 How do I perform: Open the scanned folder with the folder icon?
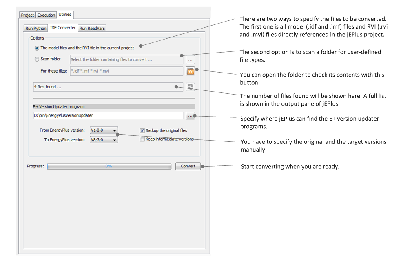tap(190, 71)
